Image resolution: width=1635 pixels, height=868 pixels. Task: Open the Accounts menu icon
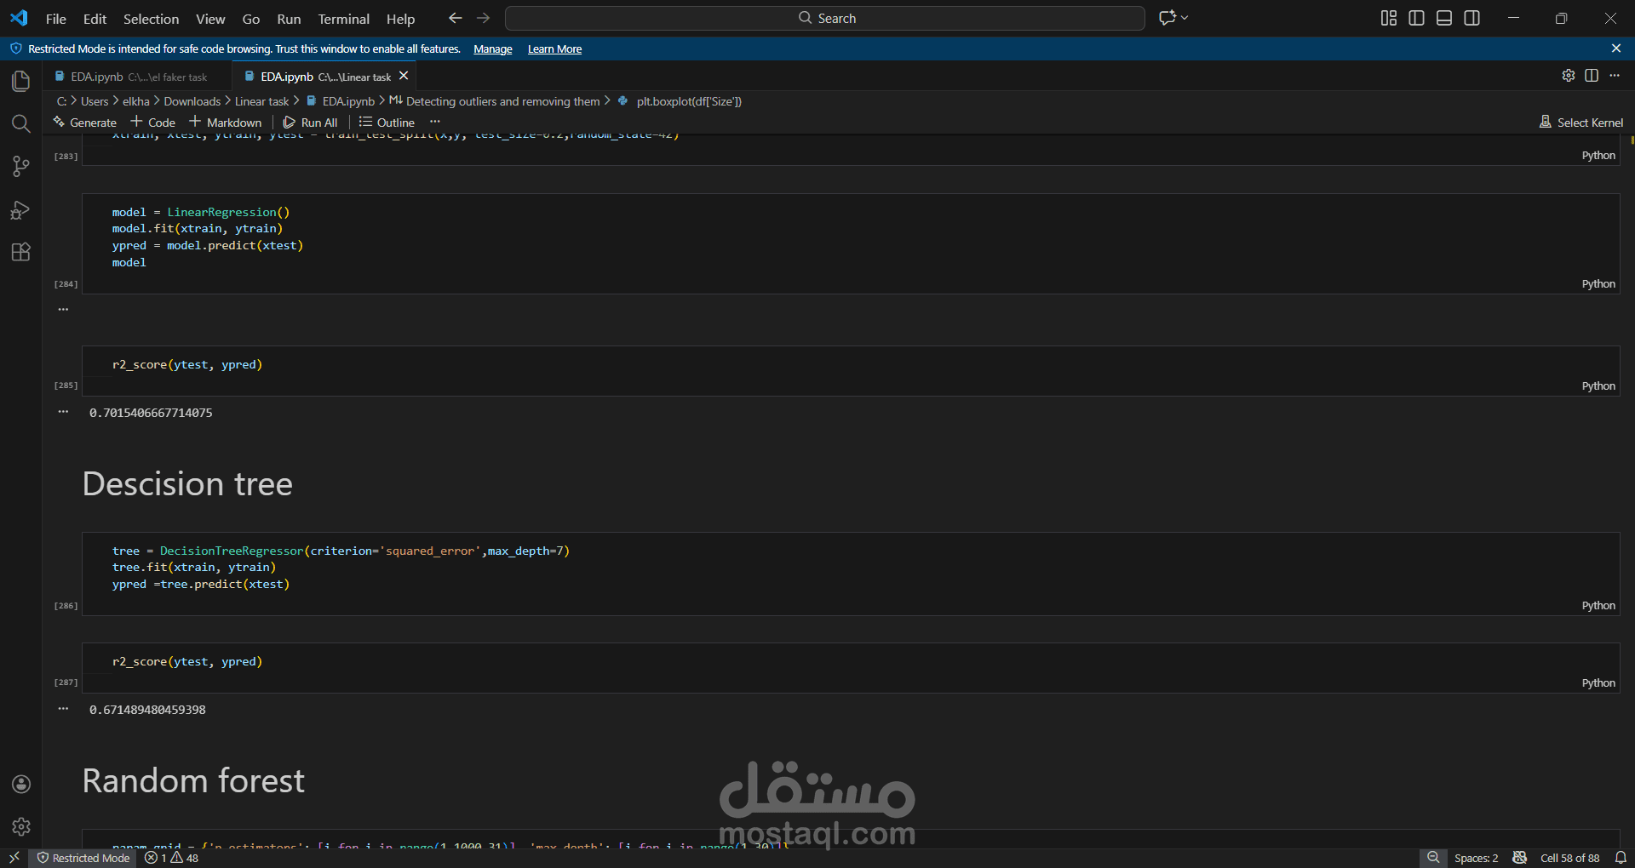(x=21, y=784)
